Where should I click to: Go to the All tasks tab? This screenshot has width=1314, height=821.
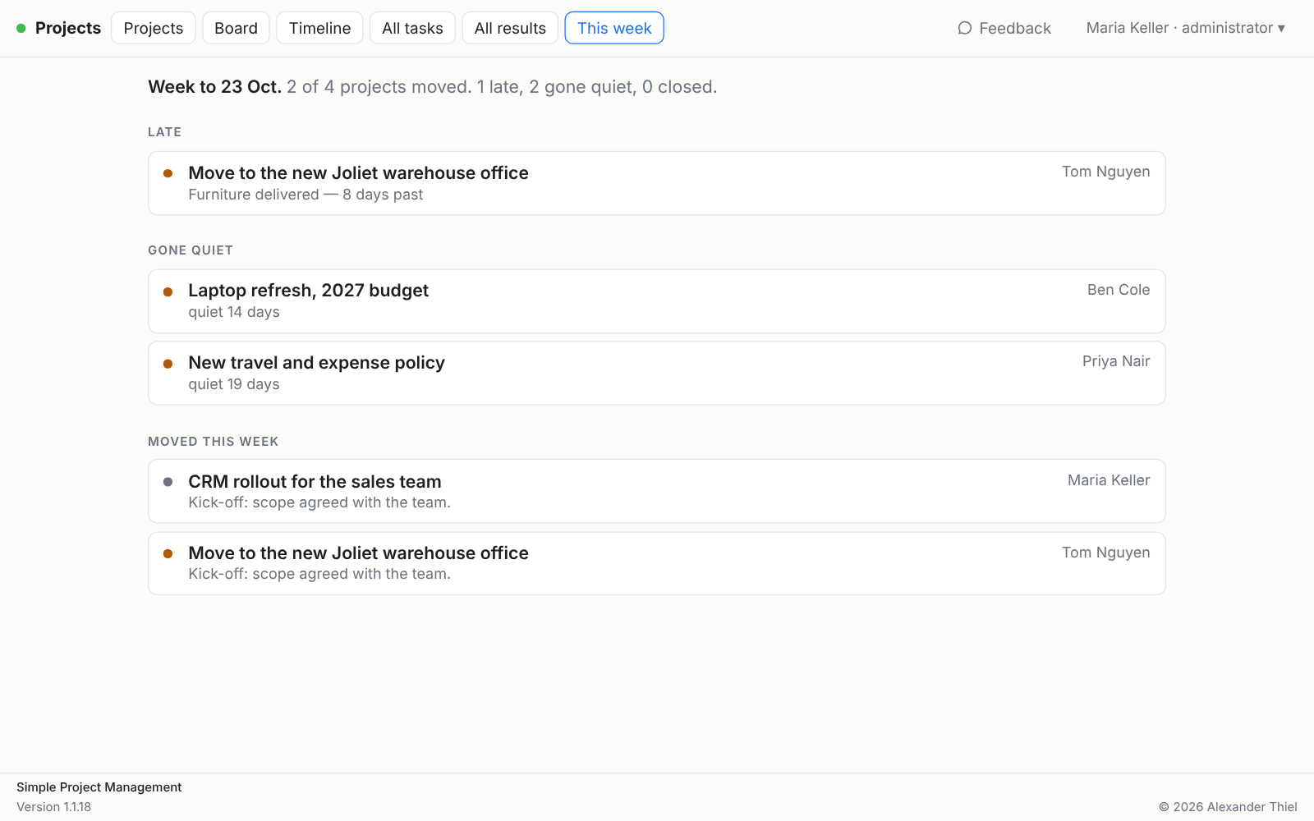(x=412, y=28)
